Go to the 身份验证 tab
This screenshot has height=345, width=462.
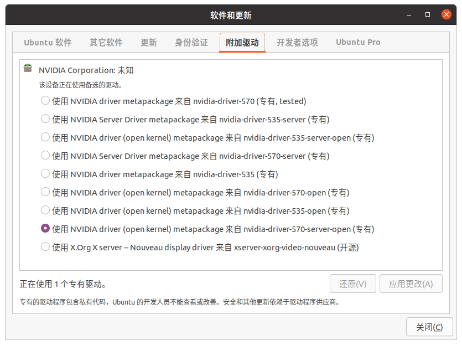click(x=191, y=43)
